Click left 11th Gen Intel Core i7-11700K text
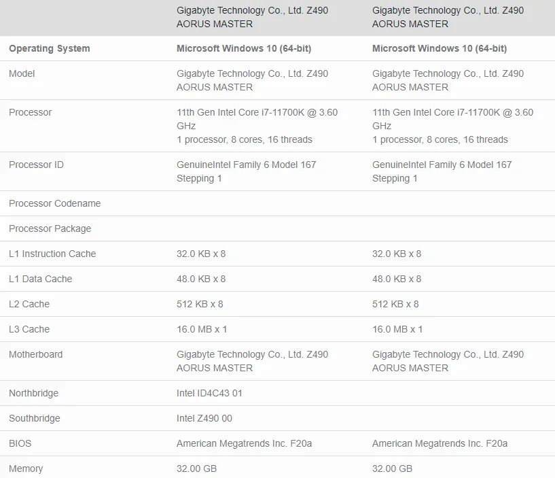 pos(240,112)
